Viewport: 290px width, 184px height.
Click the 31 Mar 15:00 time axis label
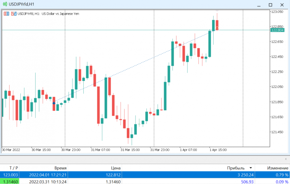click(130, 150)
